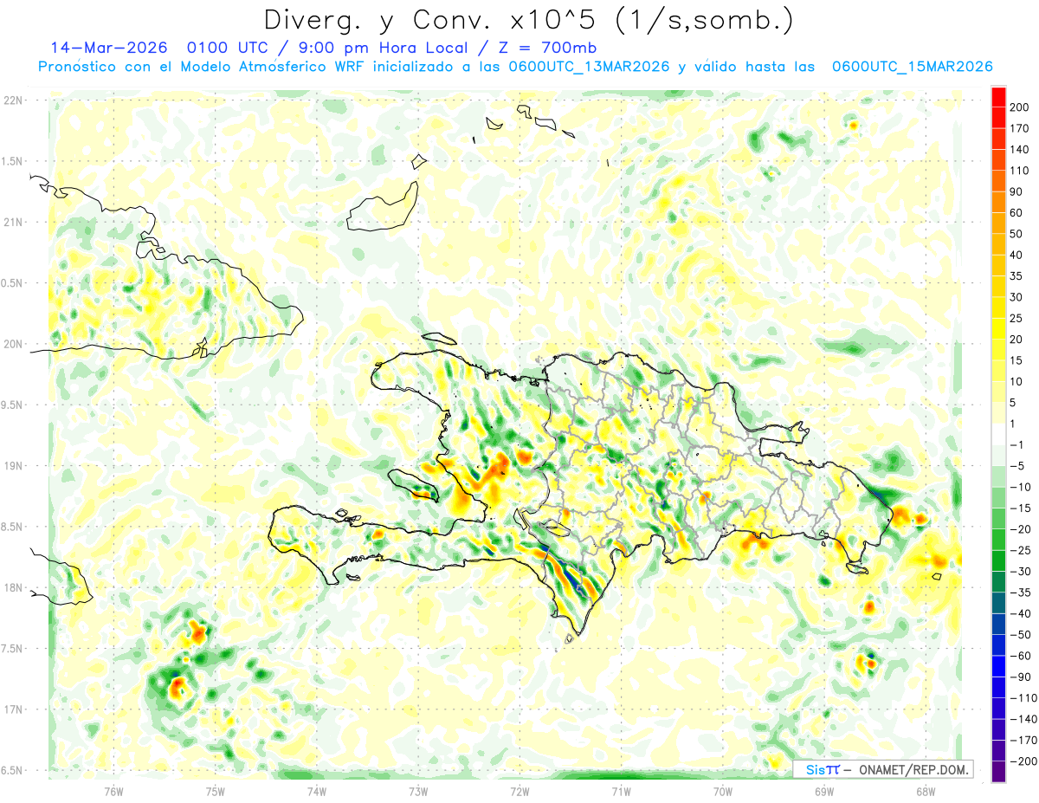Click the '73W' longitude label

coord(418,790)
